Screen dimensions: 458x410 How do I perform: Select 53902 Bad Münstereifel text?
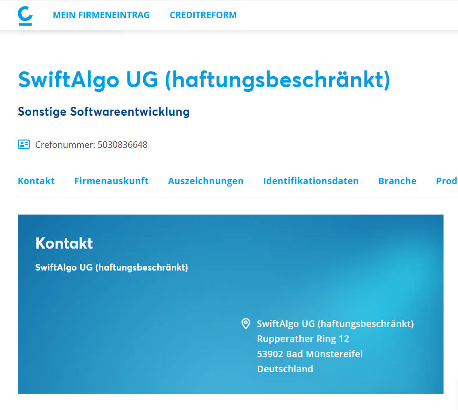(310, 354)
